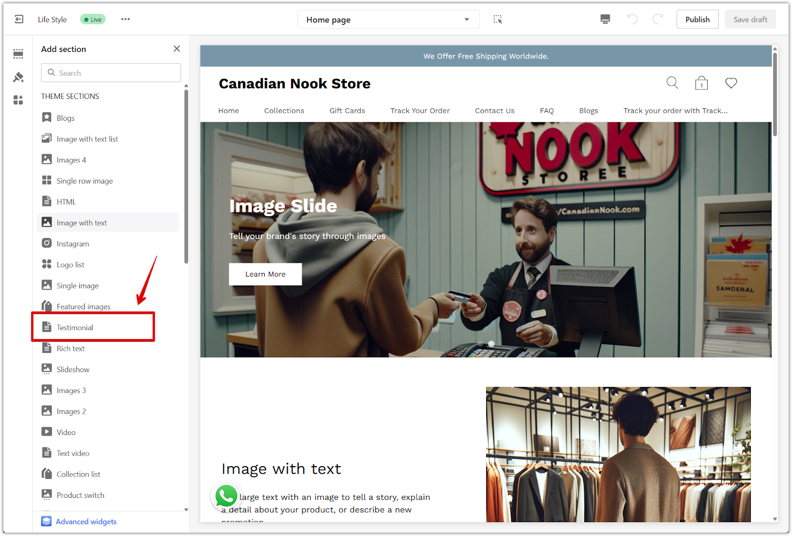Select the second slideshow dot indicator

click(x=491, y=343)
